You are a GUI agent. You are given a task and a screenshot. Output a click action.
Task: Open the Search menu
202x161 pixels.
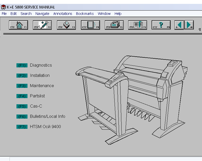point(26,14)
